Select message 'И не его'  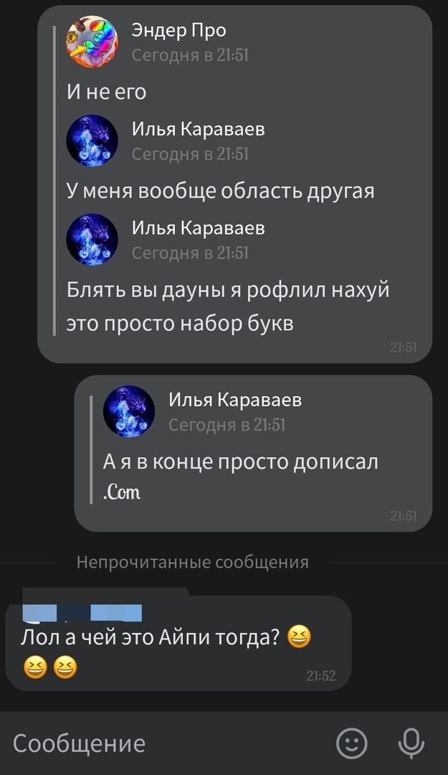click(x=107, y=92)
